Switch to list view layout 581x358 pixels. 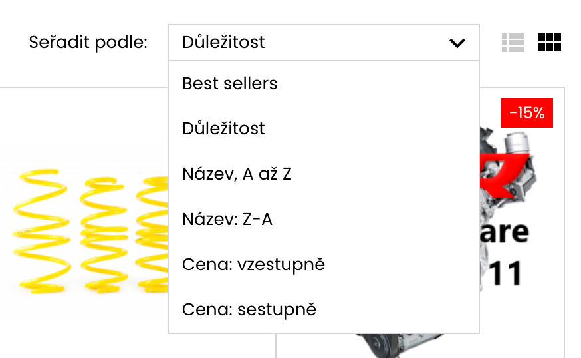coord(513,43)
